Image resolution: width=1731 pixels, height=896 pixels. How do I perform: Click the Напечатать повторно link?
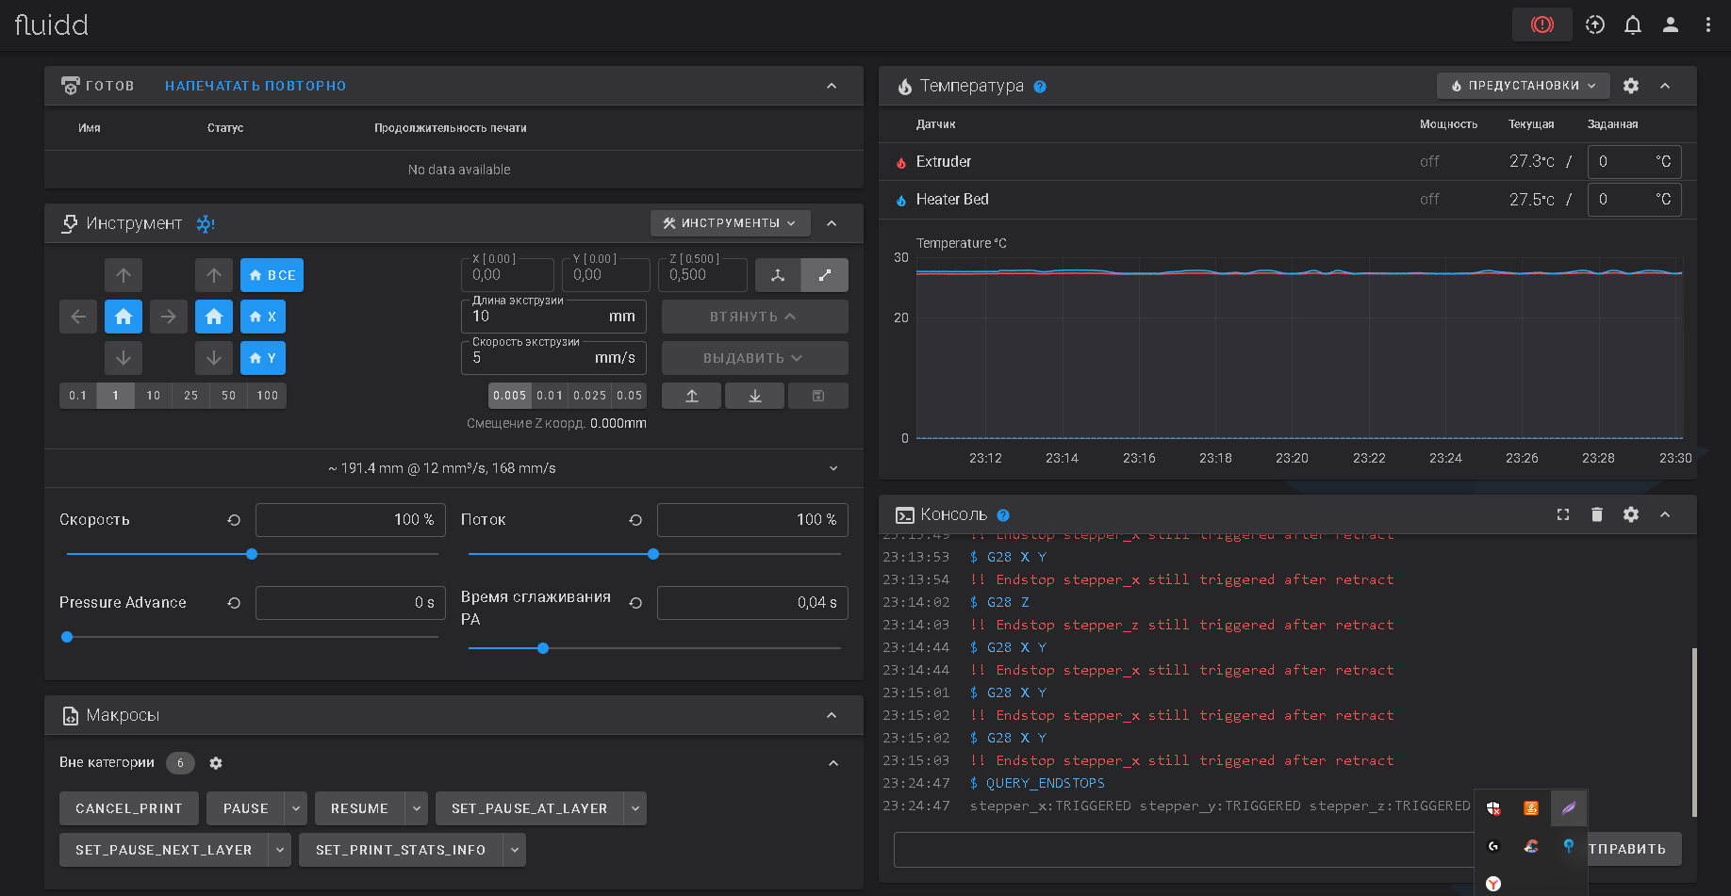256,86
